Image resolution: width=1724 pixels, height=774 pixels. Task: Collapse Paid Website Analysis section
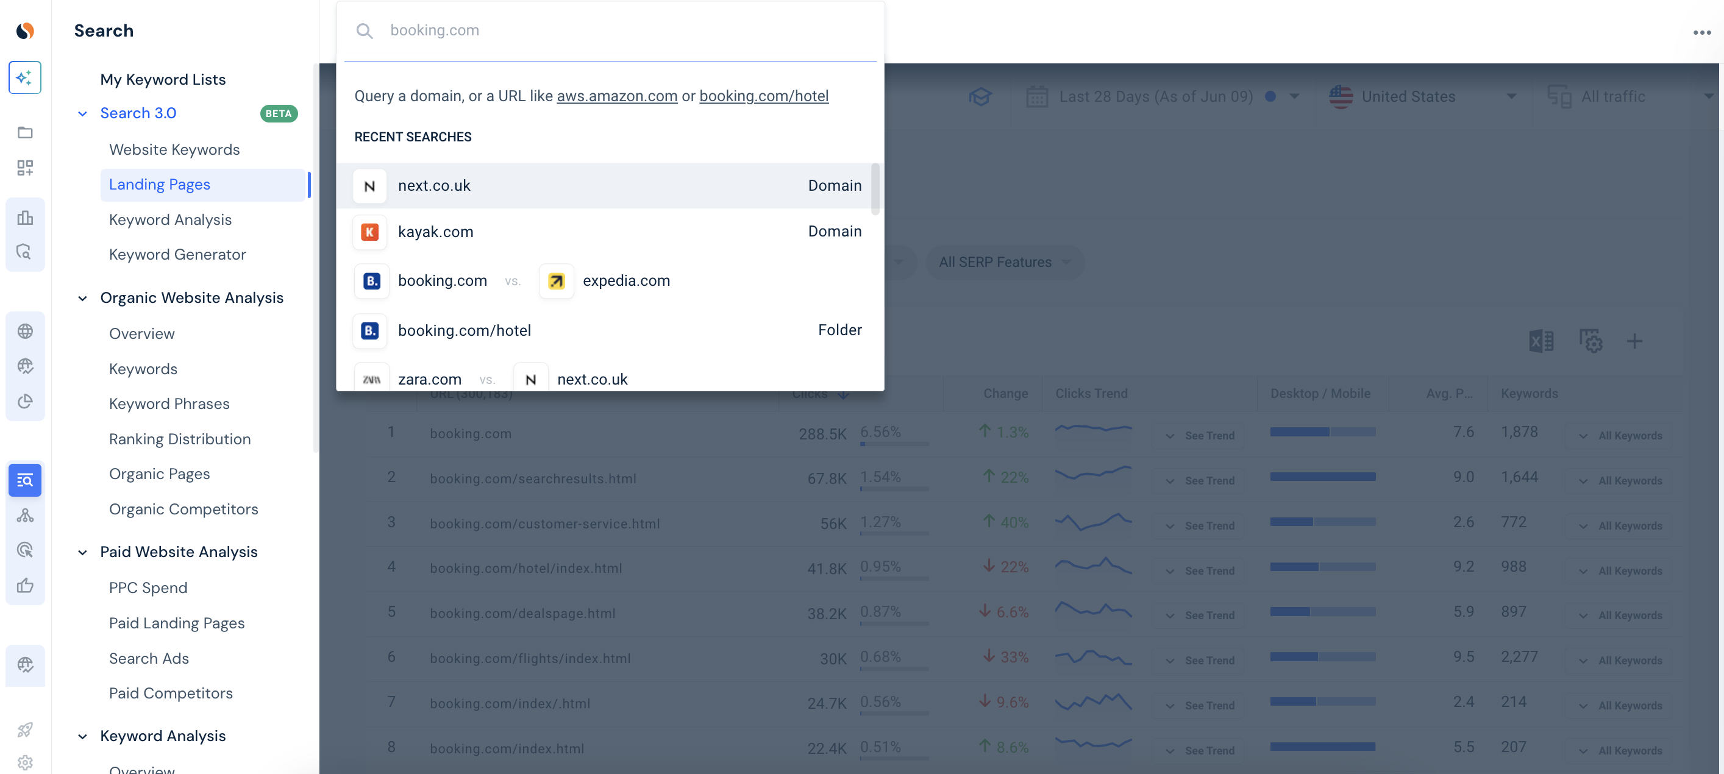tap(82, 553)
